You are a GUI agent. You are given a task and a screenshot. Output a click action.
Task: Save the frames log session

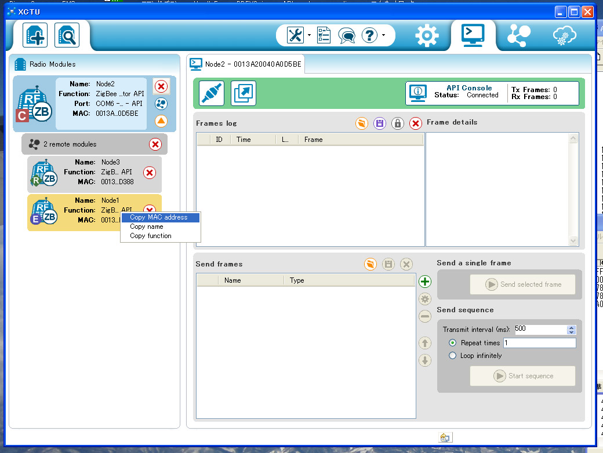380,123
